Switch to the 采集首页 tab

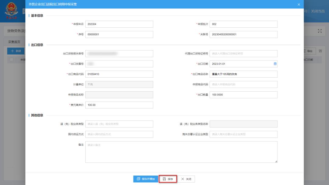tap(14, 42)
